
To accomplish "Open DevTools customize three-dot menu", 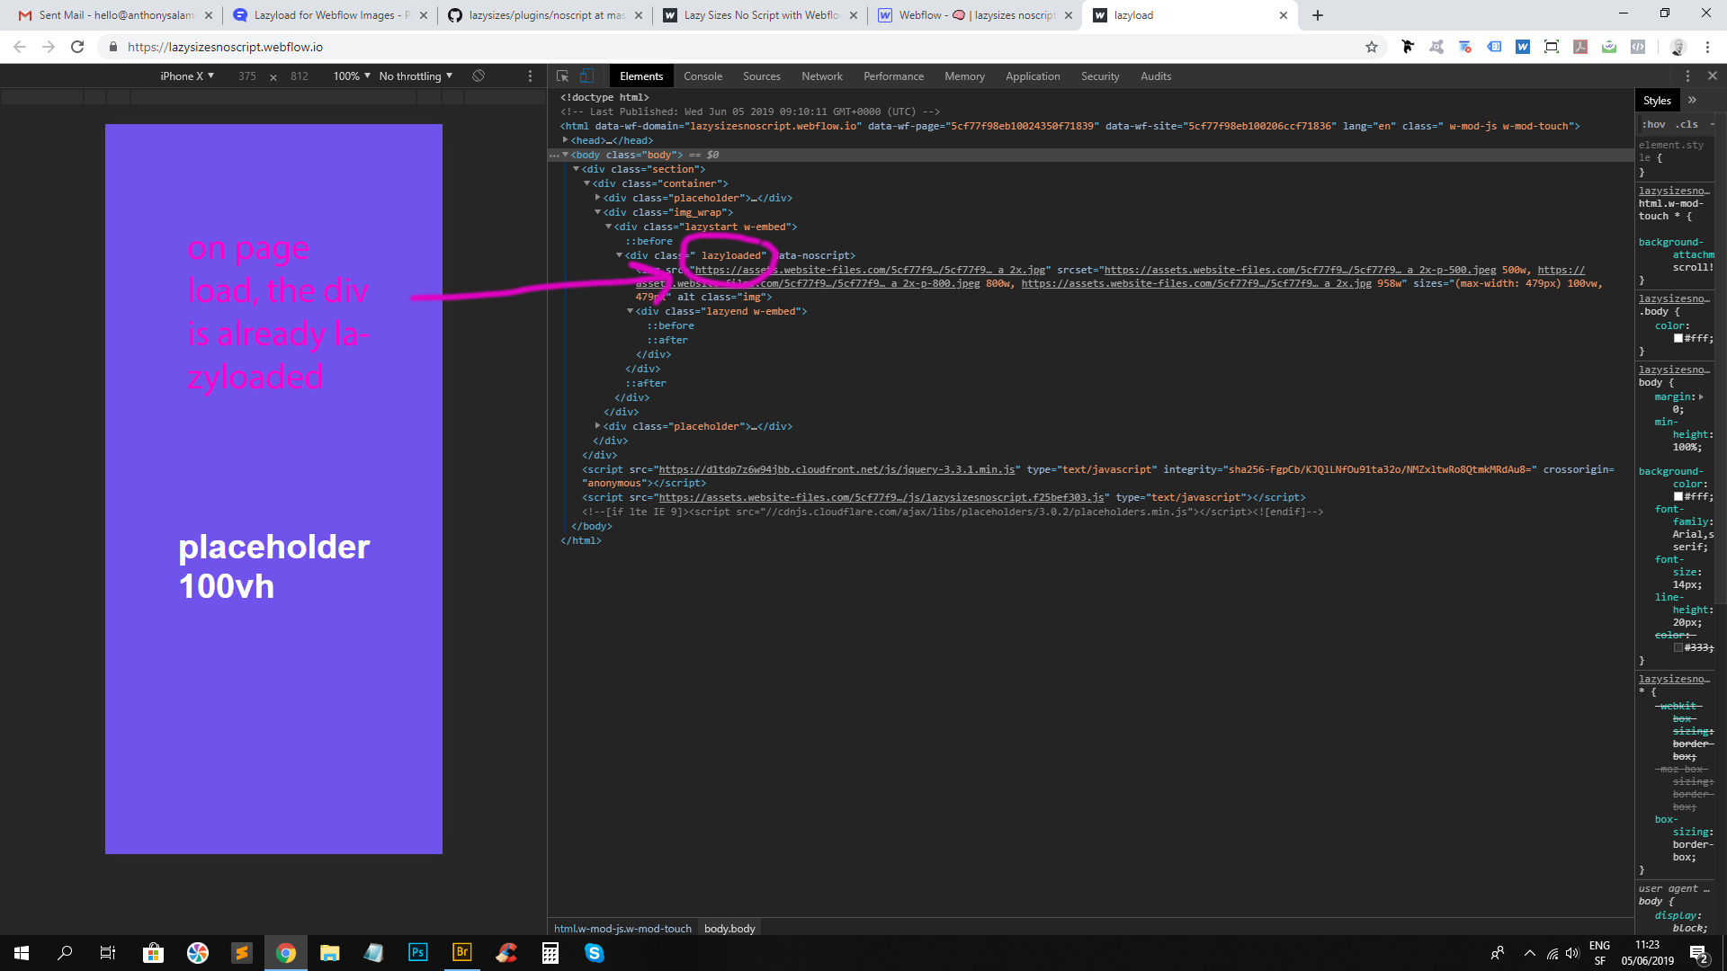I will 1687,76.
